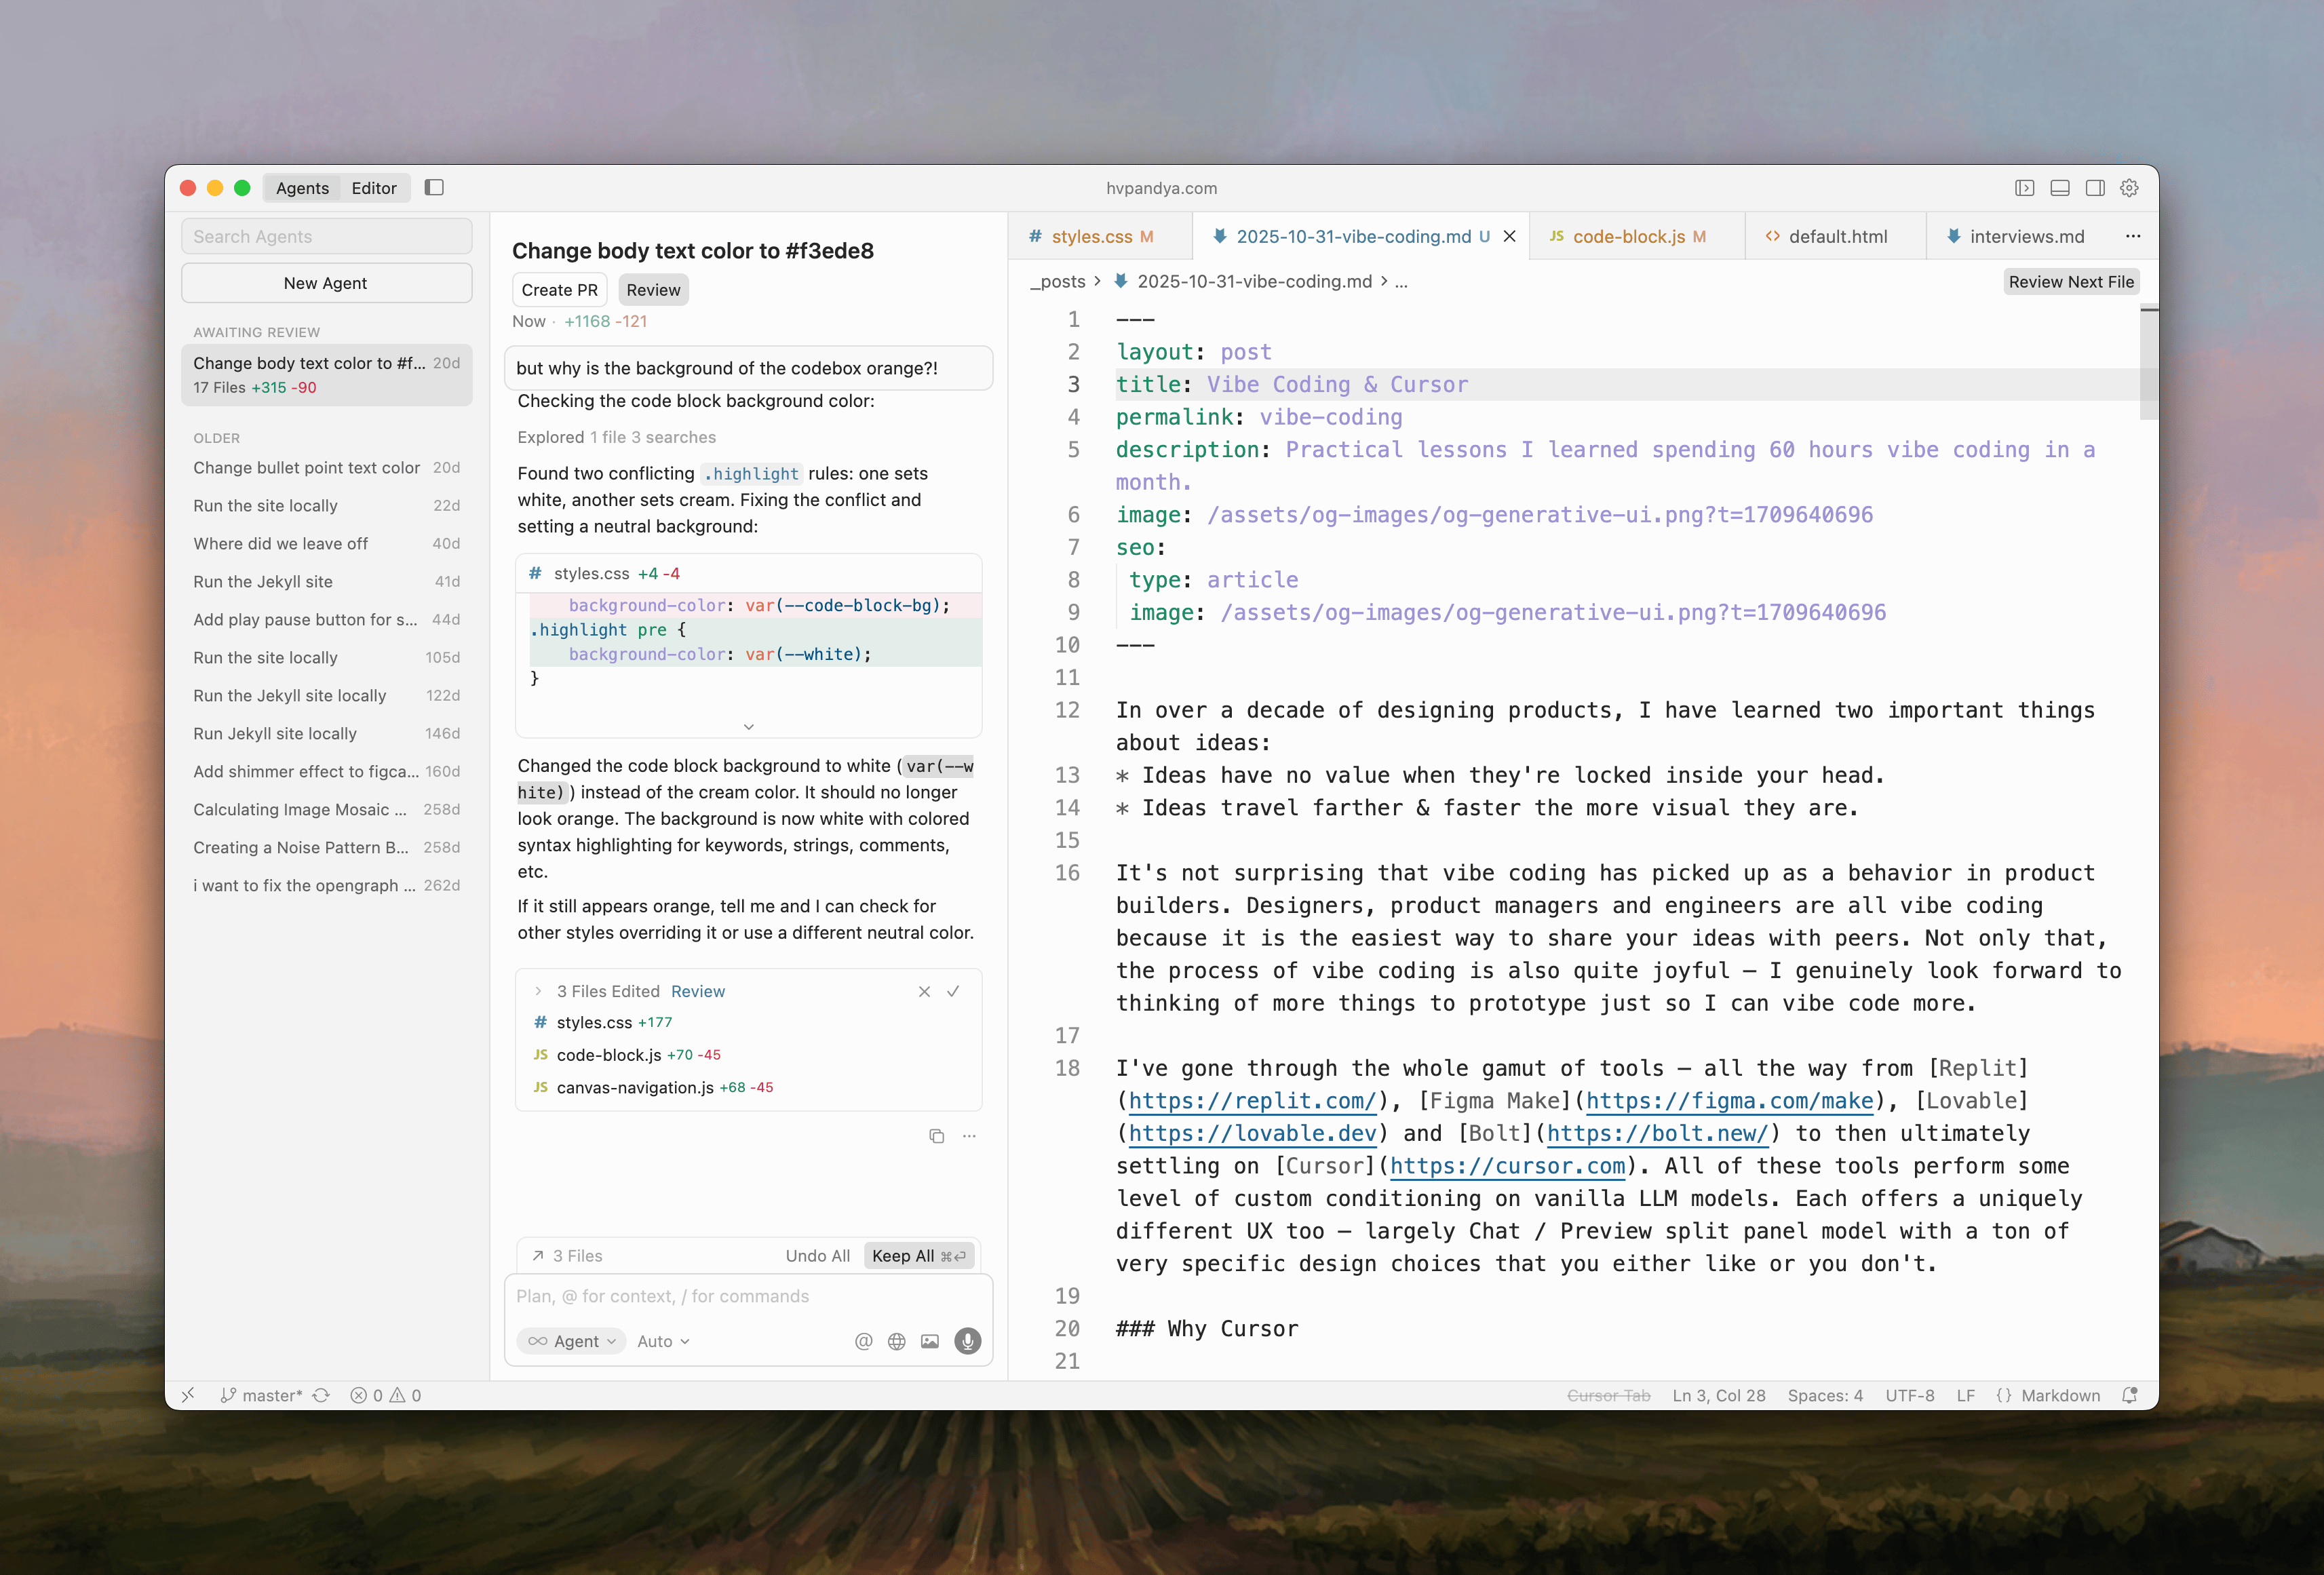Click the attach image icon in chat input
2324x1575 pixels.
[x=930, y=1341]
